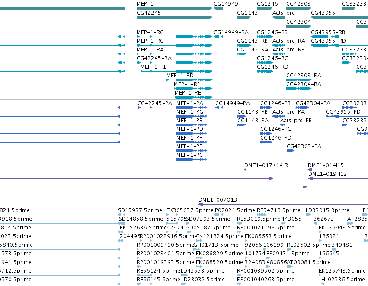The height and width of the screenshot is (286, 368).
Task: Select transcript label CG43955-RD
Action: [328, 41]
